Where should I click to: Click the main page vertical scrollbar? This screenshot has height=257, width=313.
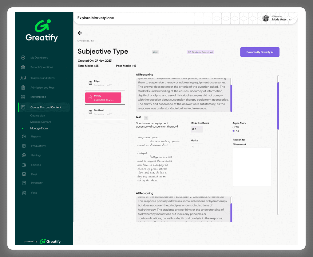coord(278,106)
